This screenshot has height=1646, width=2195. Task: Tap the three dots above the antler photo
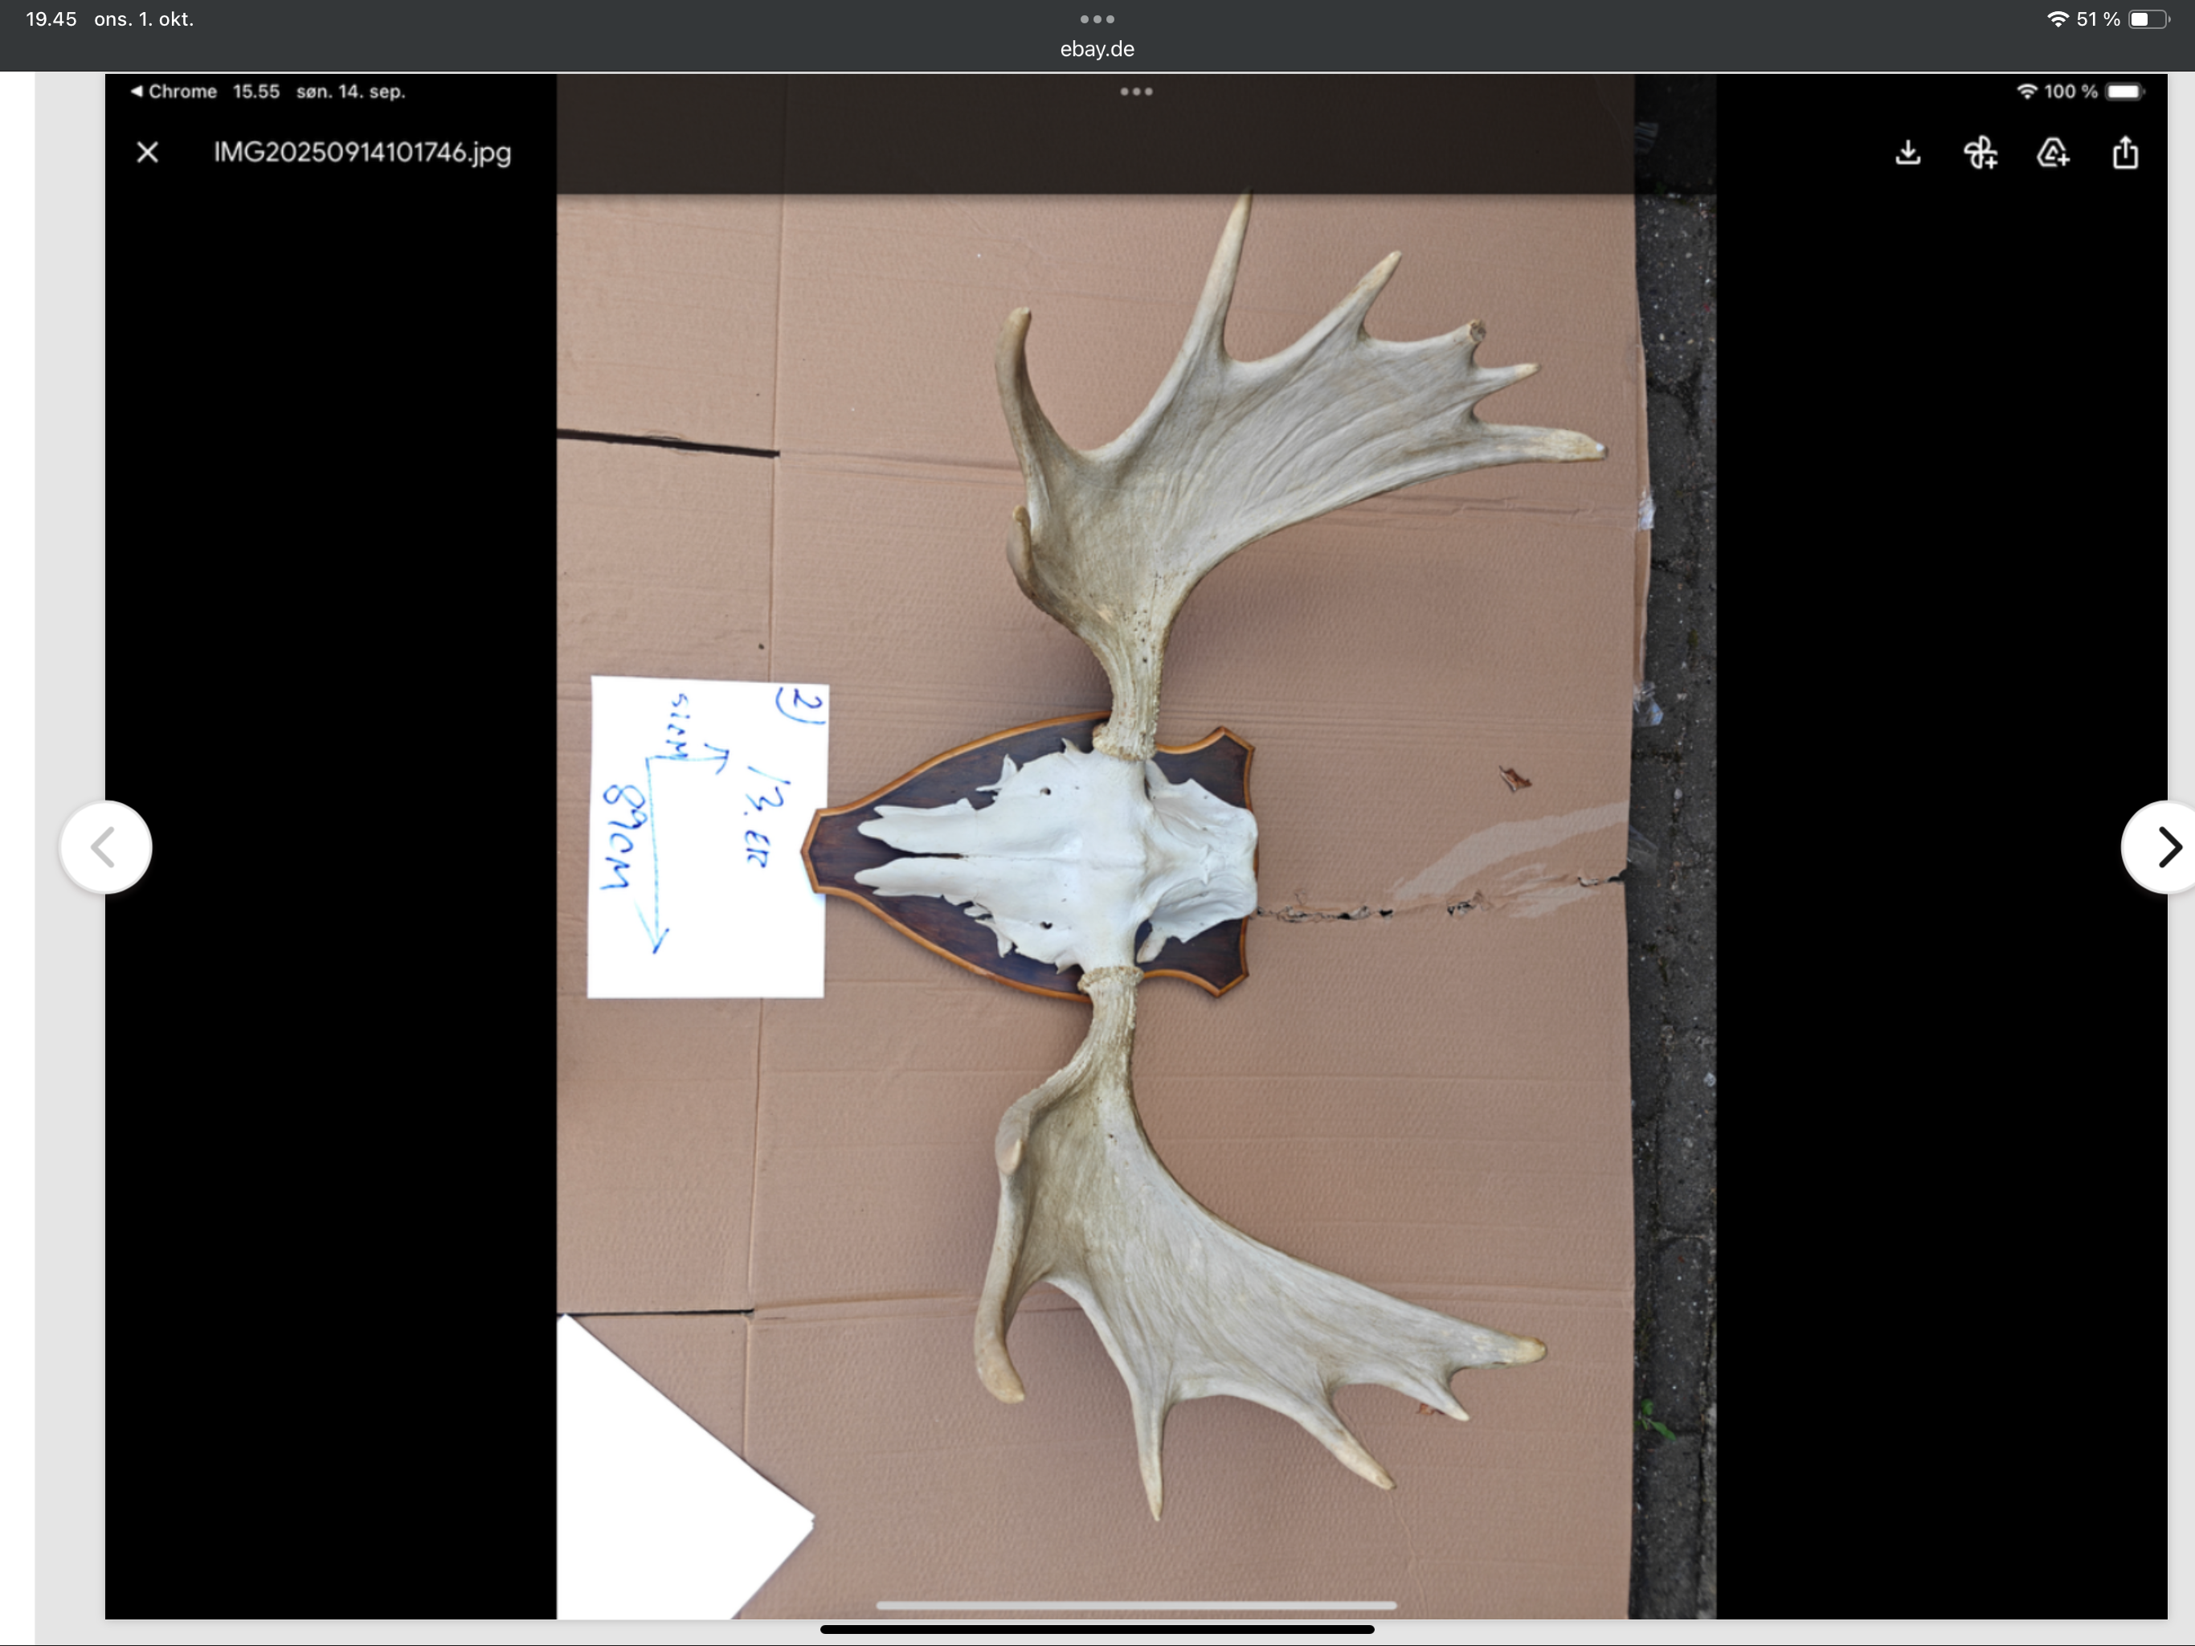coord(1135,92)
